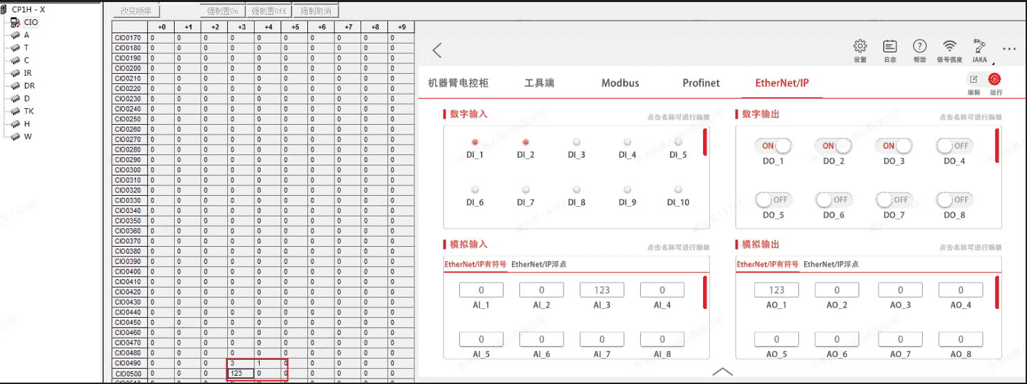
Task: Toggle the DO_4 switch on
Action: 954,146
